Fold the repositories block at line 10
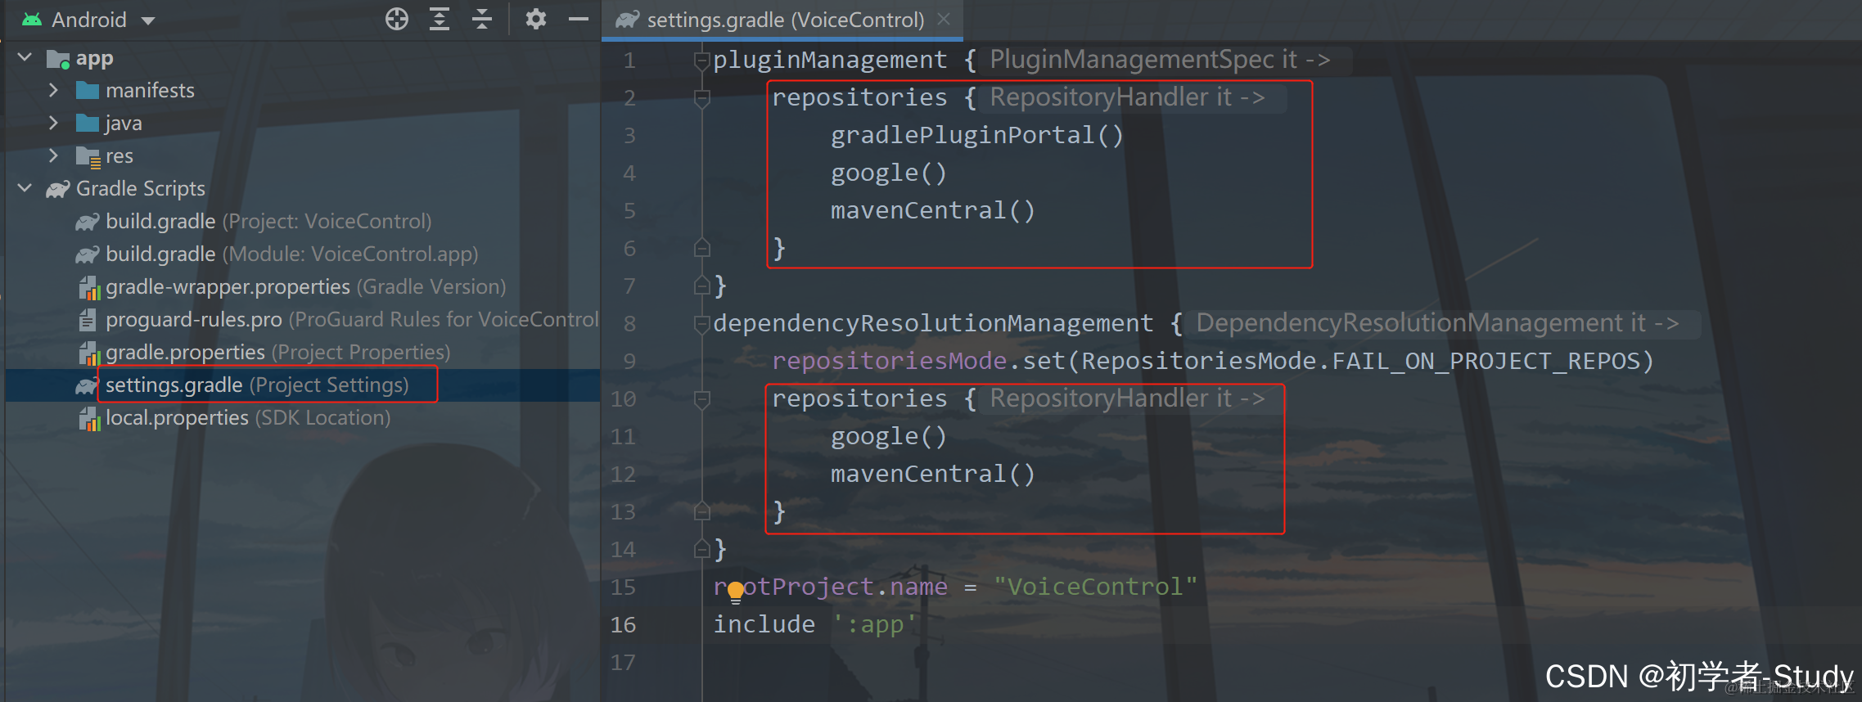The image size is (1862, 702). [701, 398]
